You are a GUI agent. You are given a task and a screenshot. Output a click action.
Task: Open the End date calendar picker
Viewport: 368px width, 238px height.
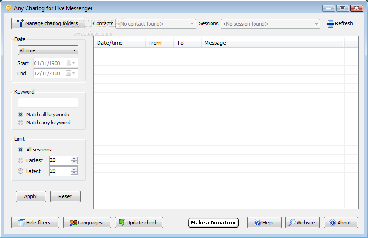pyautogui.click(x=71, y=73)
